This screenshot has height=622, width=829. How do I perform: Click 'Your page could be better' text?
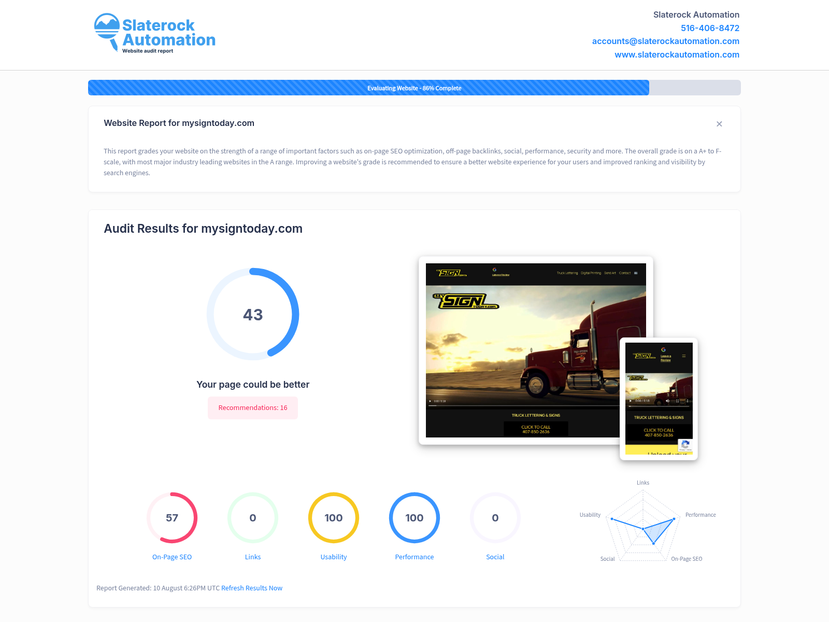(x=253, y=385)
